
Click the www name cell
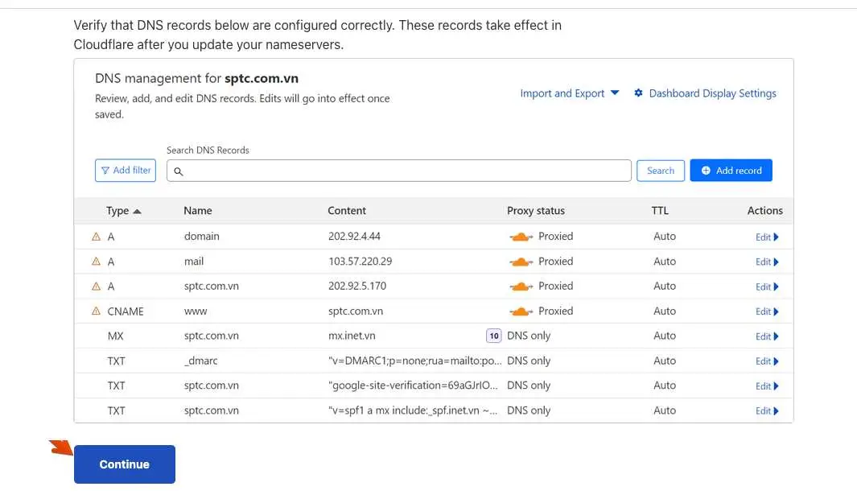195,311
